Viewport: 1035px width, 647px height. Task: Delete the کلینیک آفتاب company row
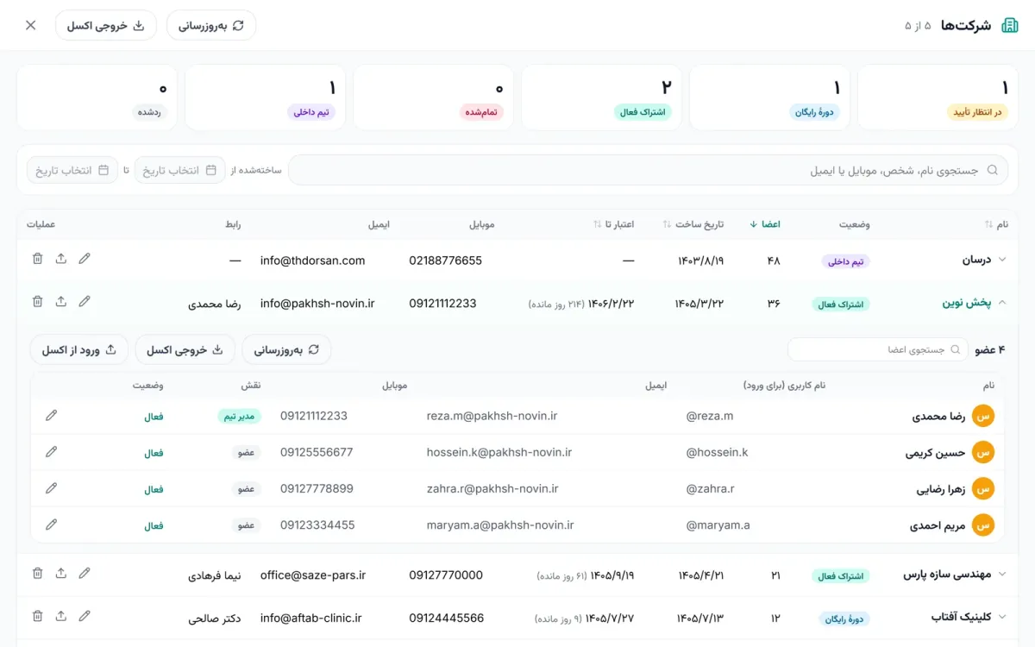pyautogui.click(x=37, y=616)
